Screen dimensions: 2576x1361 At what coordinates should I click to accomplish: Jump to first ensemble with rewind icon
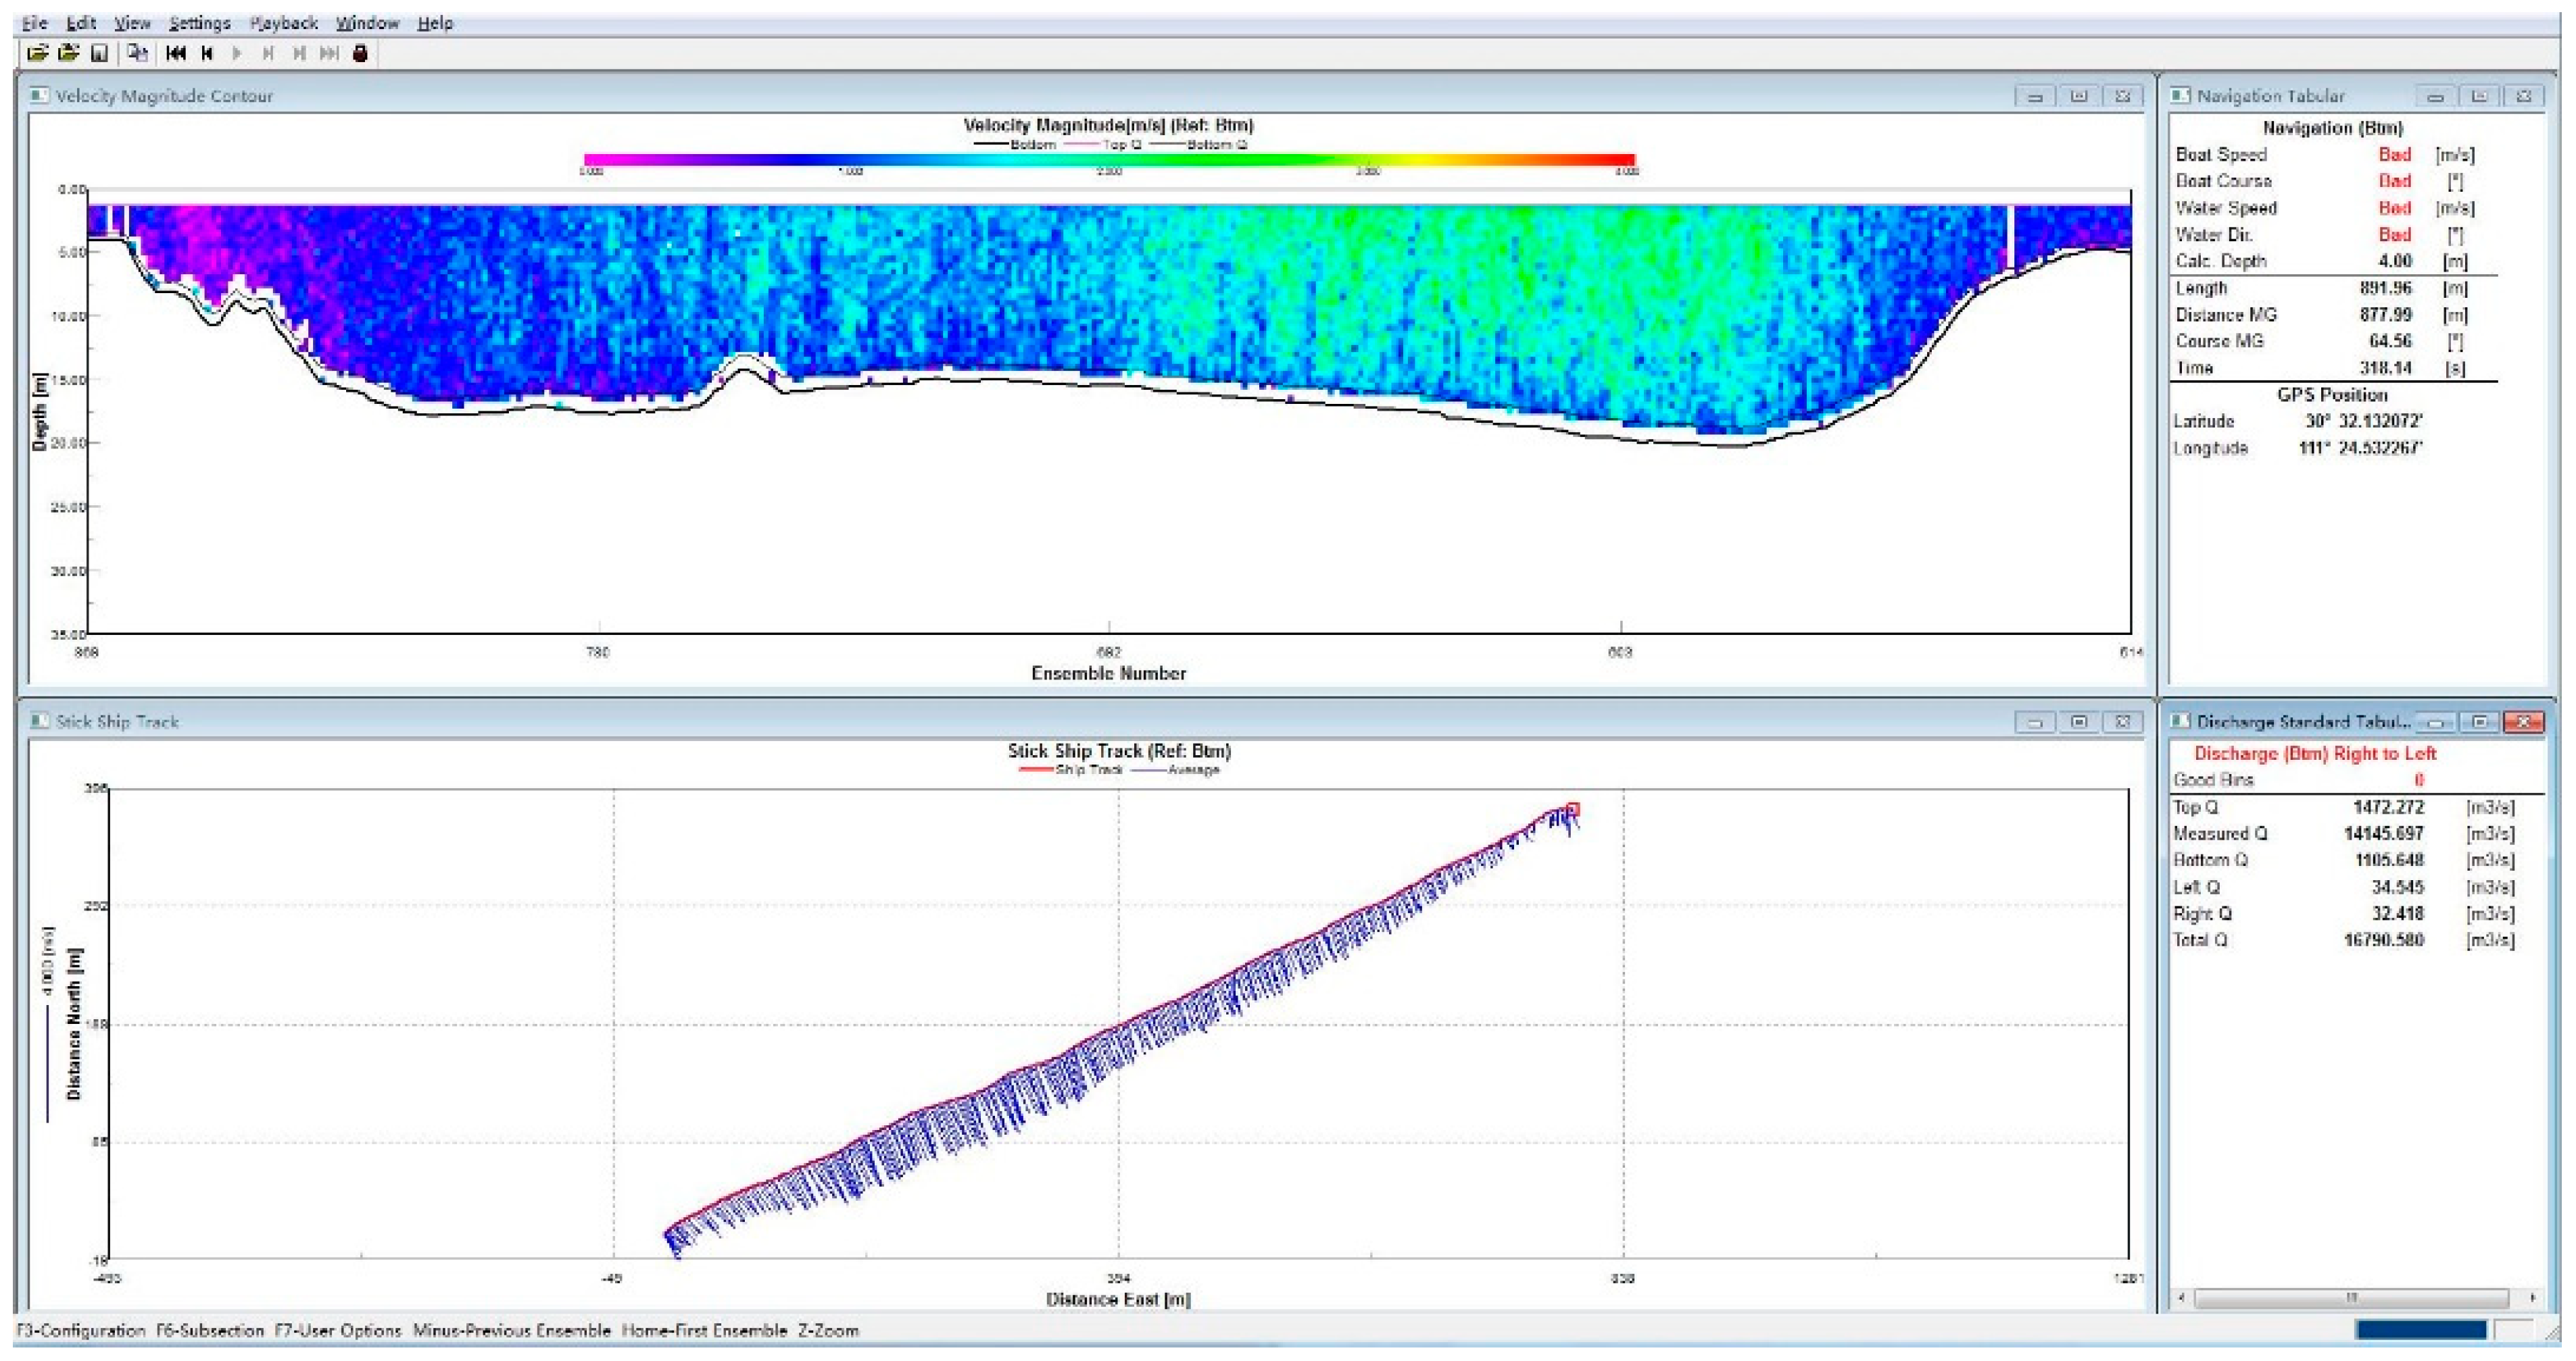click(176, 53)
